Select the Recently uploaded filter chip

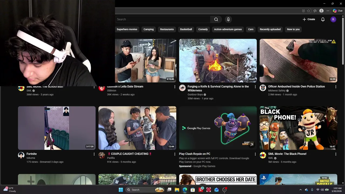270,29
